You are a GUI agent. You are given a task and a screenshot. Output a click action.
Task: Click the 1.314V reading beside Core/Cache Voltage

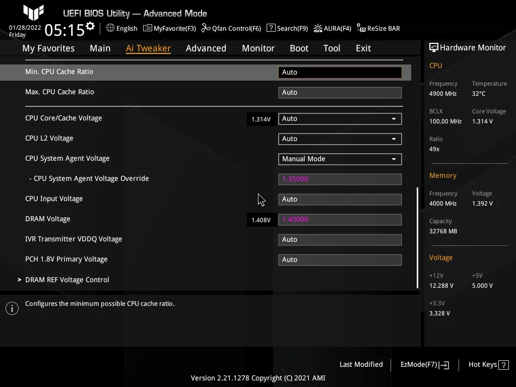point(261,119)
